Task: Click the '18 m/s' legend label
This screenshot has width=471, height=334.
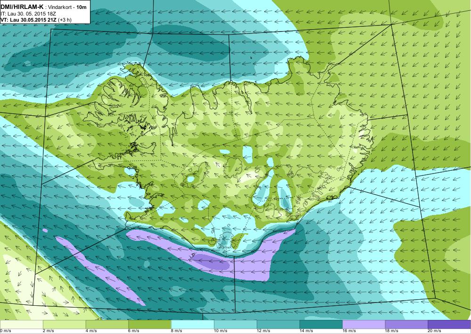Action: pyautogui.click(x=392, y=331)
